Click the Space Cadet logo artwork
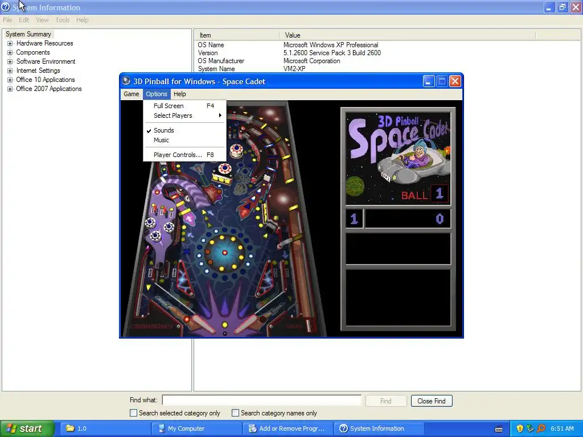583x437 pixels. [398, 159]
